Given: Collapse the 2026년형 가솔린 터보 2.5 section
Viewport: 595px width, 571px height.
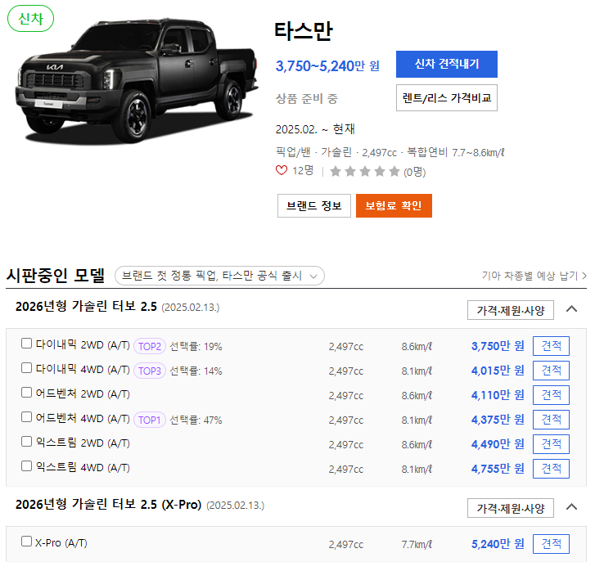Looking at the screenshot, I should tap(571, 309).
